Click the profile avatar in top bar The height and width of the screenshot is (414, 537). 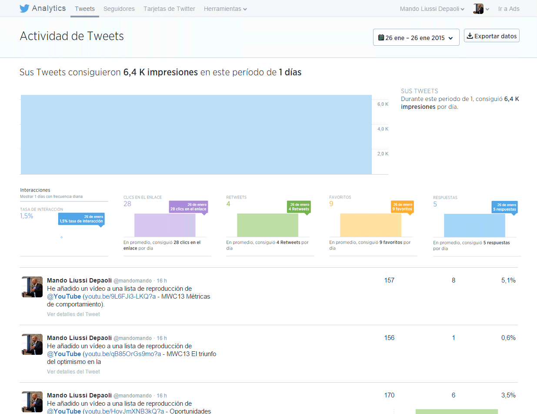478,9
